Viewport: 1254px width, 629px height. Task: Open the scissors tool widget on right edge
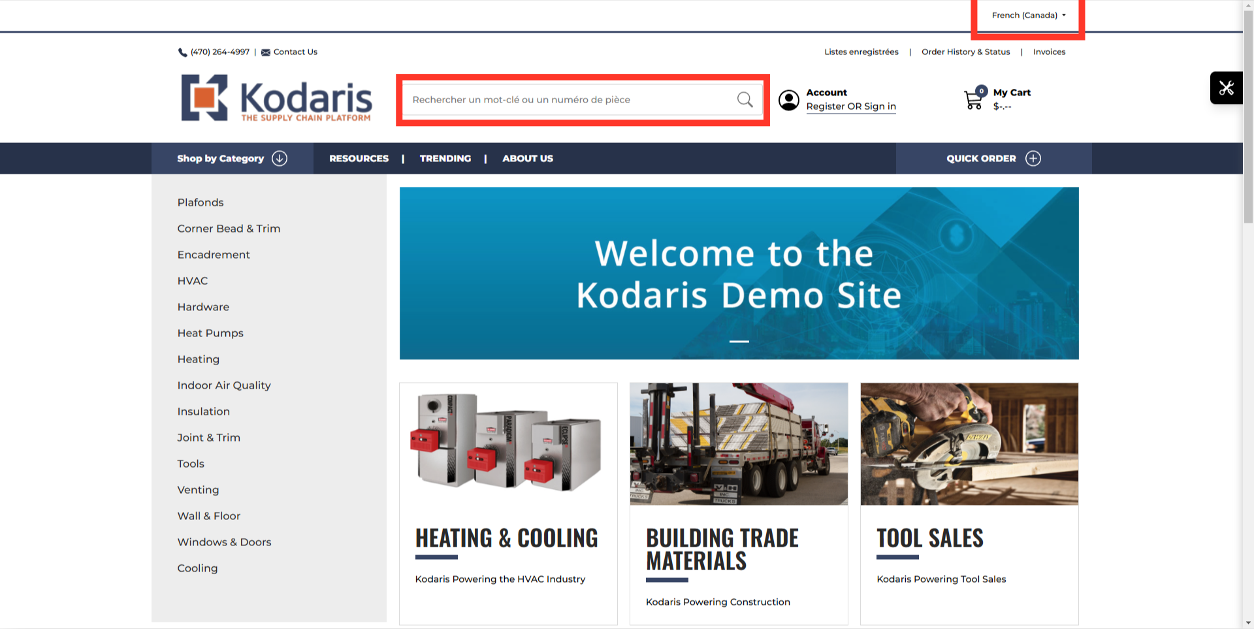[1226, 88]
